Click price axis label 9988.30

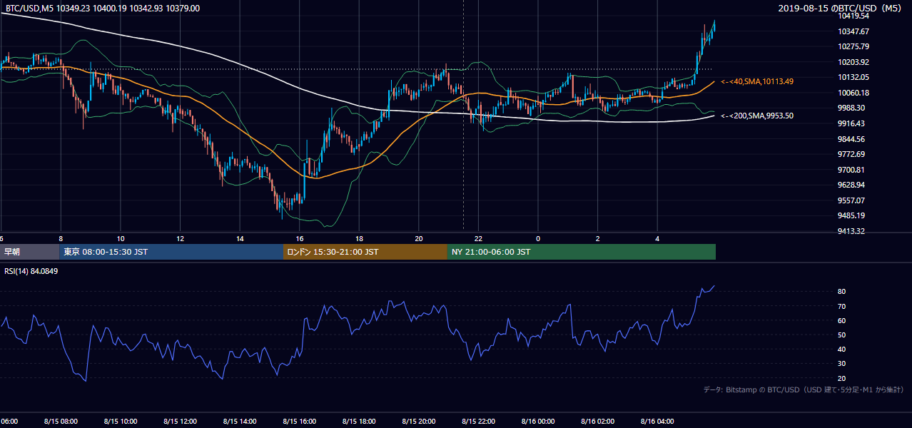point(851,108)
